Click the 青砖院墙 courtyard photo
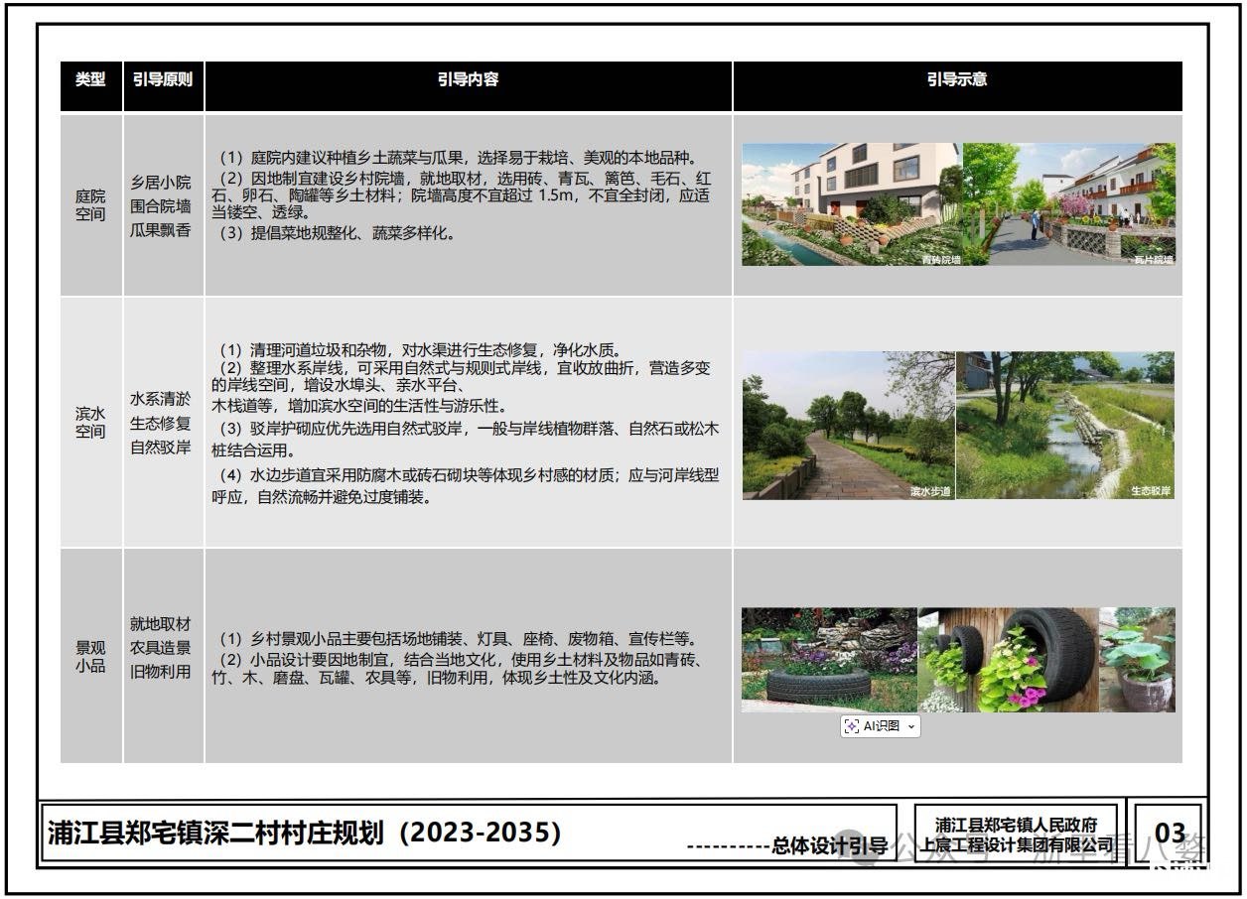The width and height of the screenshot is (1247, 899). coord(851,204)
